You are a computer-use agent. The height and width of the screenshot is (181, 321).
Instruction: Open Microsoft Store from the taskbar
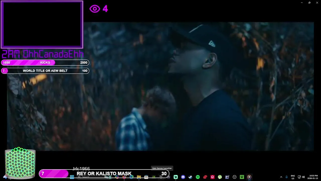[146, 177]
